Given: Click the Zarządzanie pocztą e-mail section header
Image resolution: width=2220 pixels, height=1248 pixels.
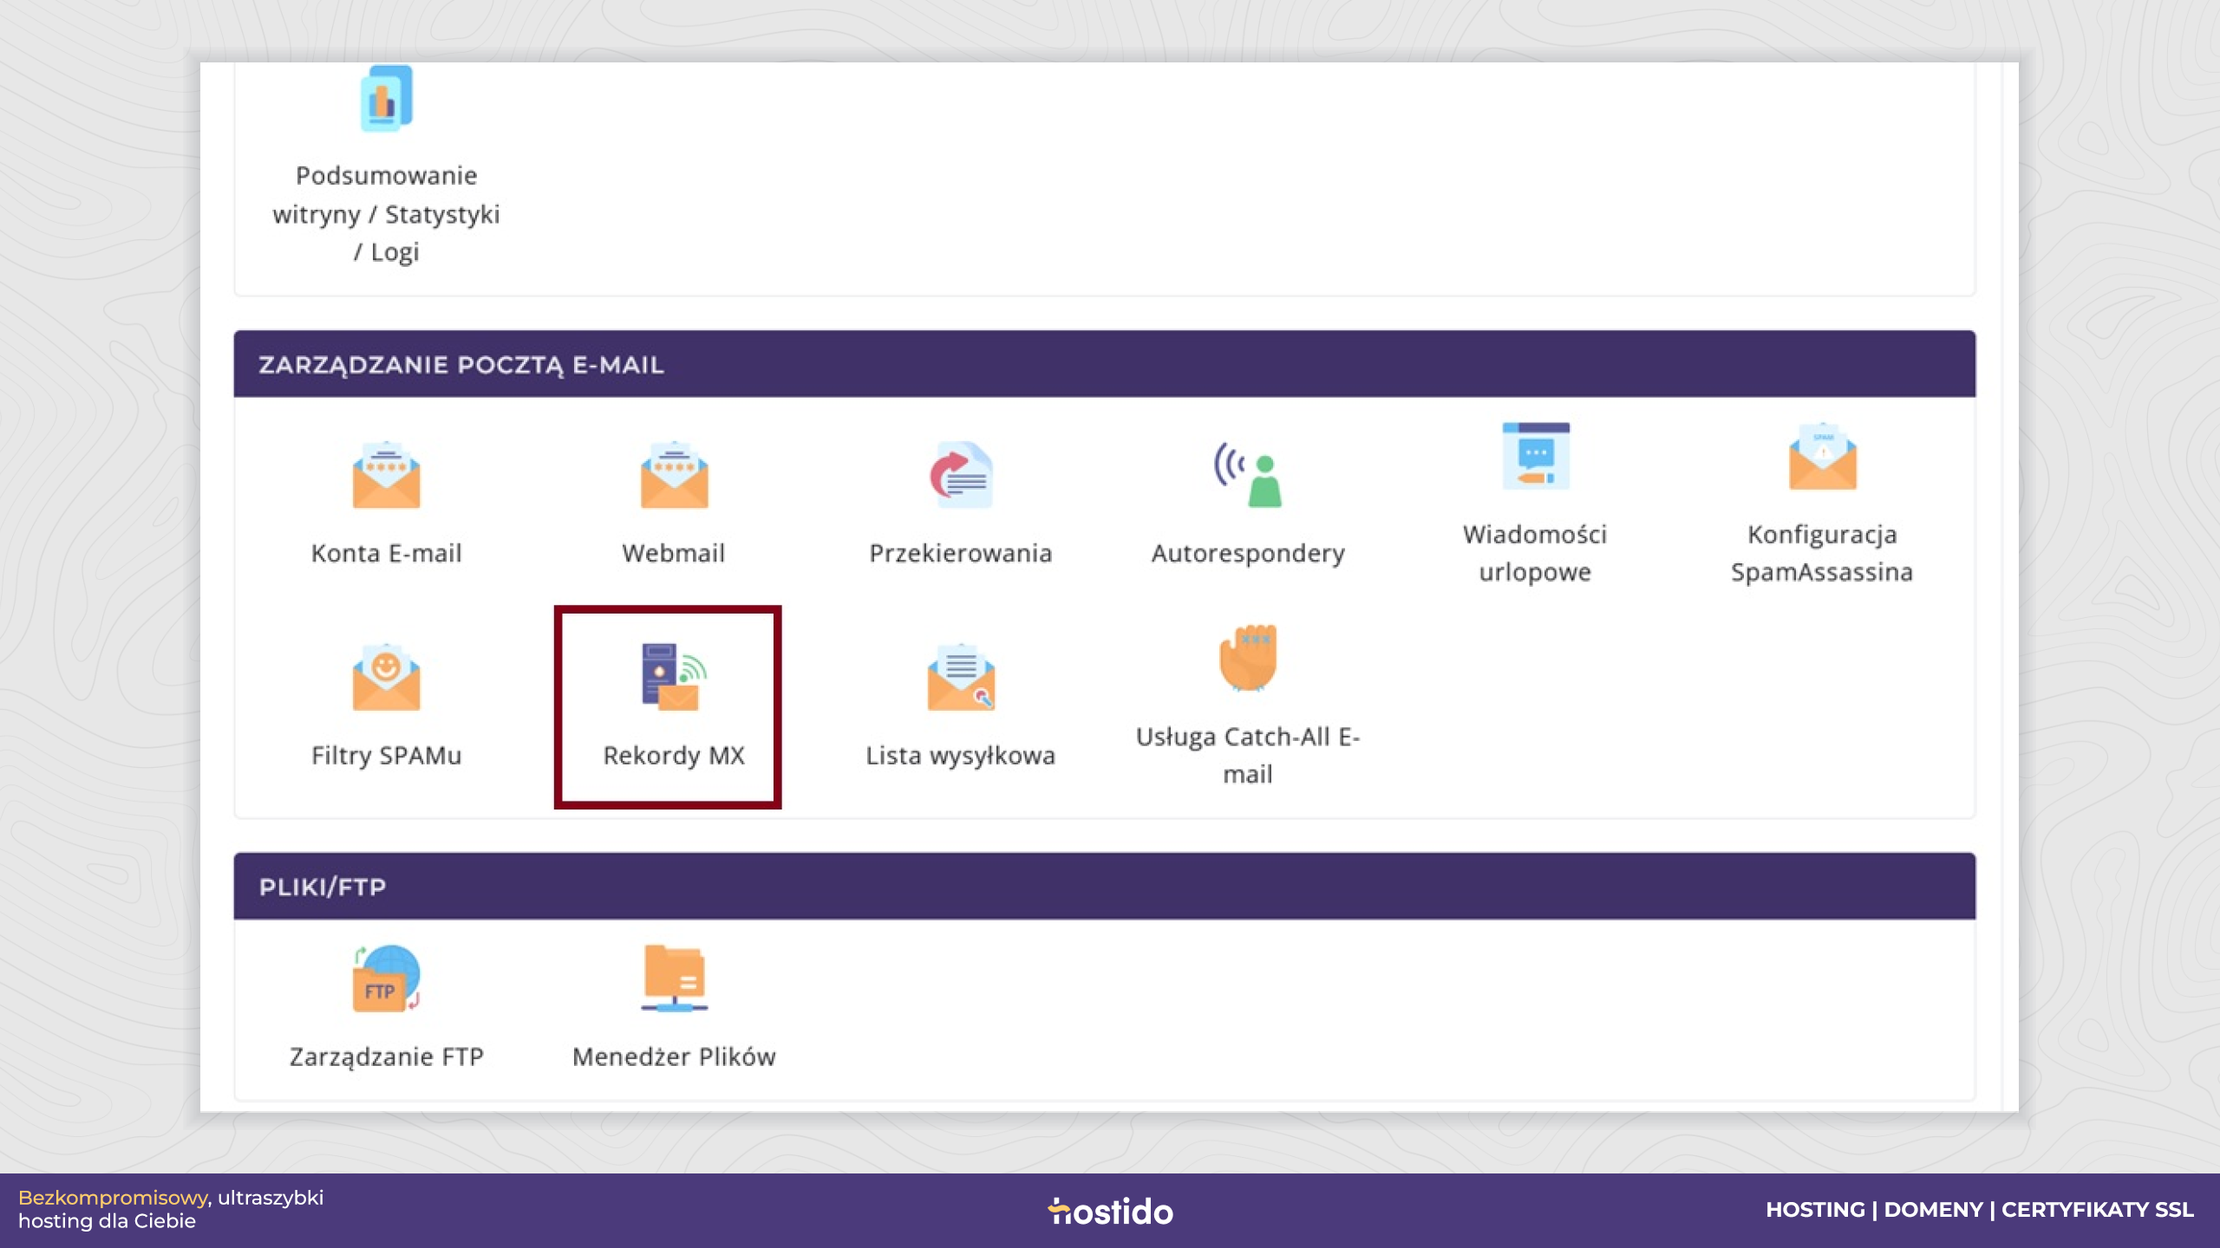Looking at the screenshot, I should pyautogui.click(x=1104, y=364).
